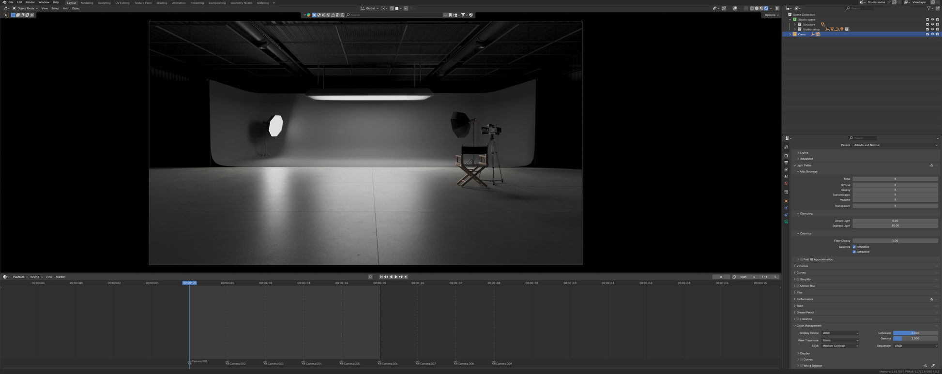Viewport: 942px width, 374px height.
Task: Adjust the Exposure slider
Action: [915, 333]
